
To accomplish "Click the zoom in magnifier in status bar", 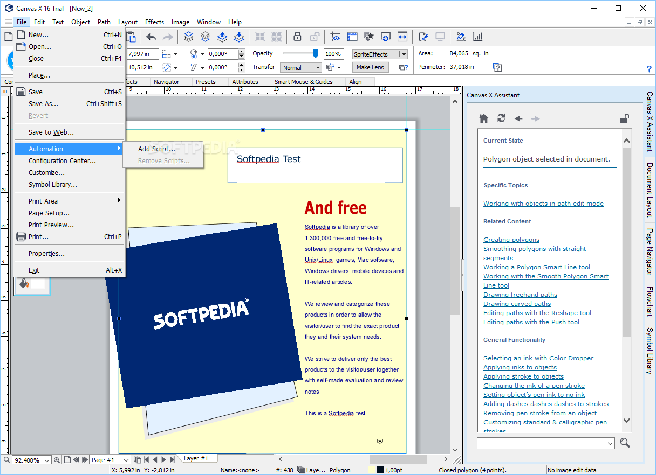I will pyautogui.click(x=57, y=460).
